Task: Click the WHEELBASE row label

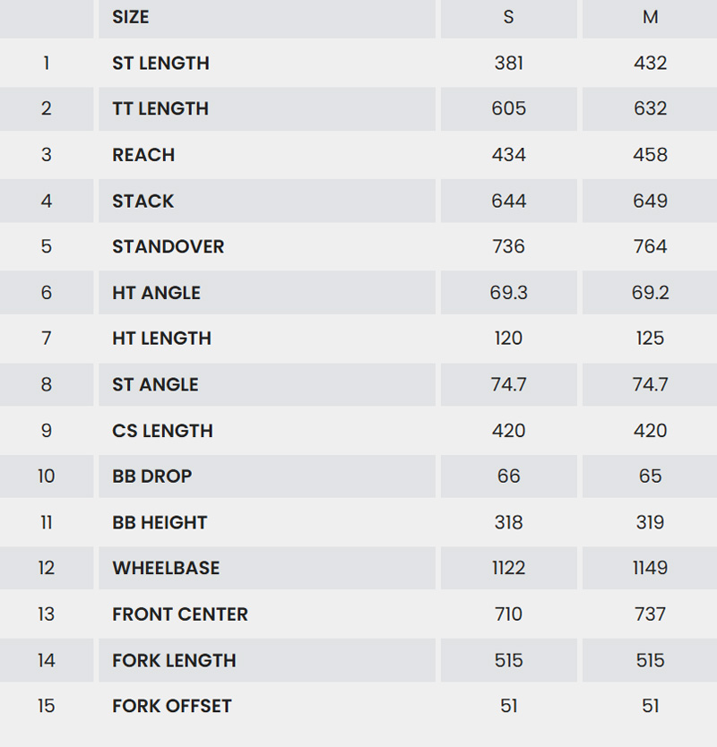Action: click(x=166, y=568)
